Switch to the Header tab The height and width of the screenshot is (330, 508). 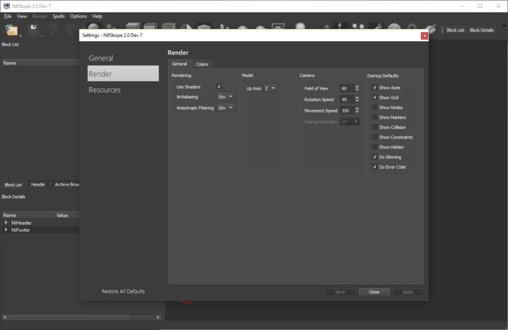click(38, 185)
